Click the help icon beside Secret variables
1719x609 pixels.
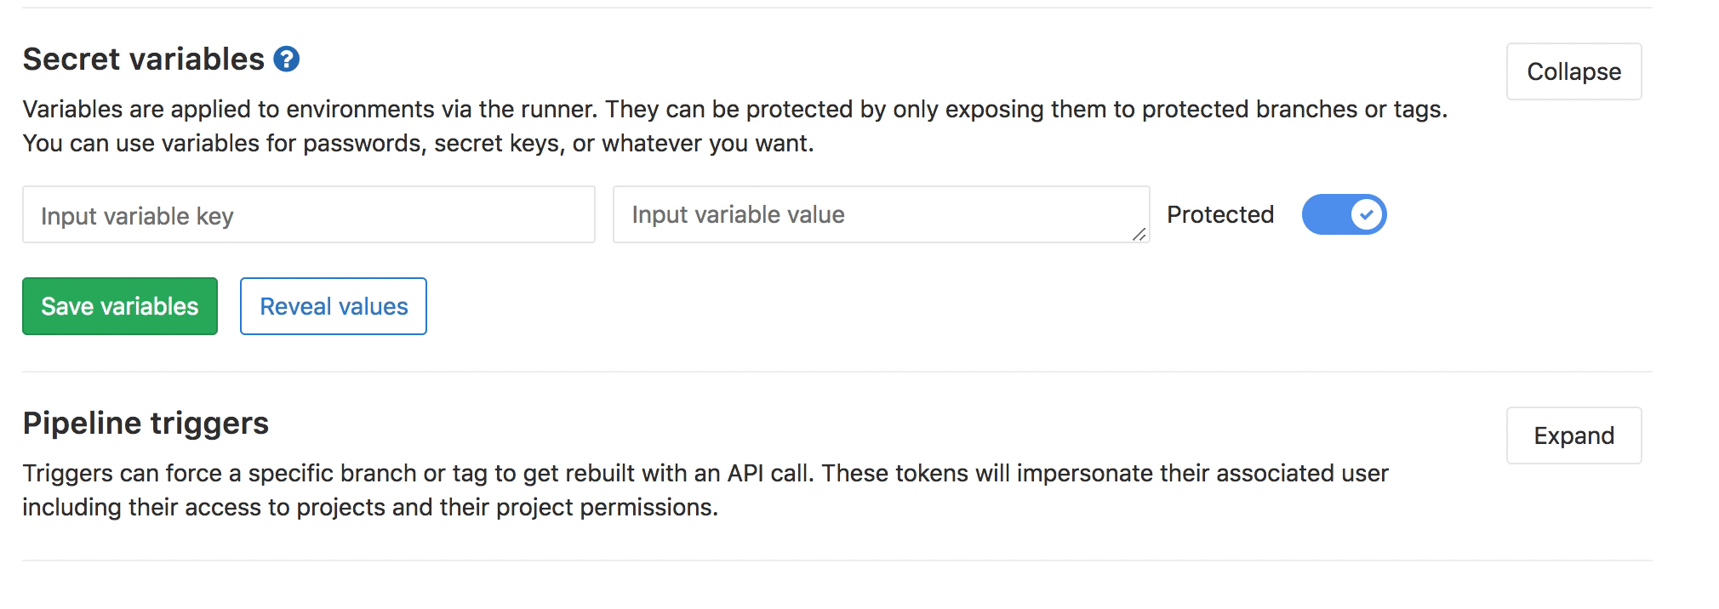(x=287, y=60)
